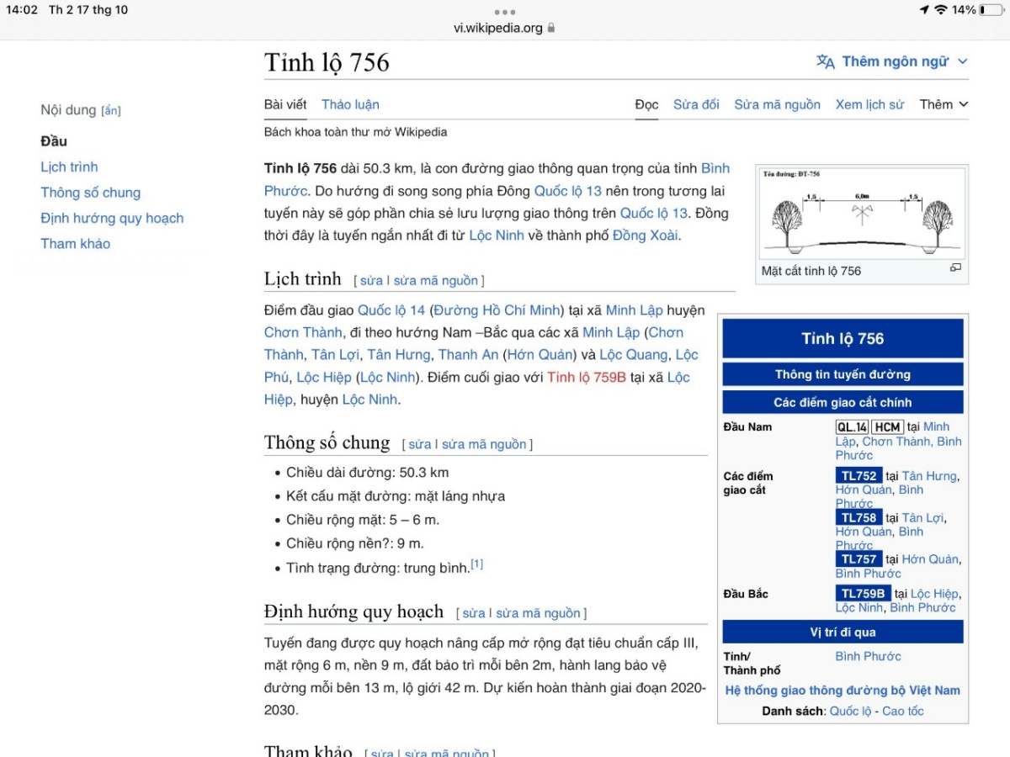Viewport: 1010px width, 757px height.
Task: Open footnote [1] after 'trung bình'
Action: click(477, 564)
